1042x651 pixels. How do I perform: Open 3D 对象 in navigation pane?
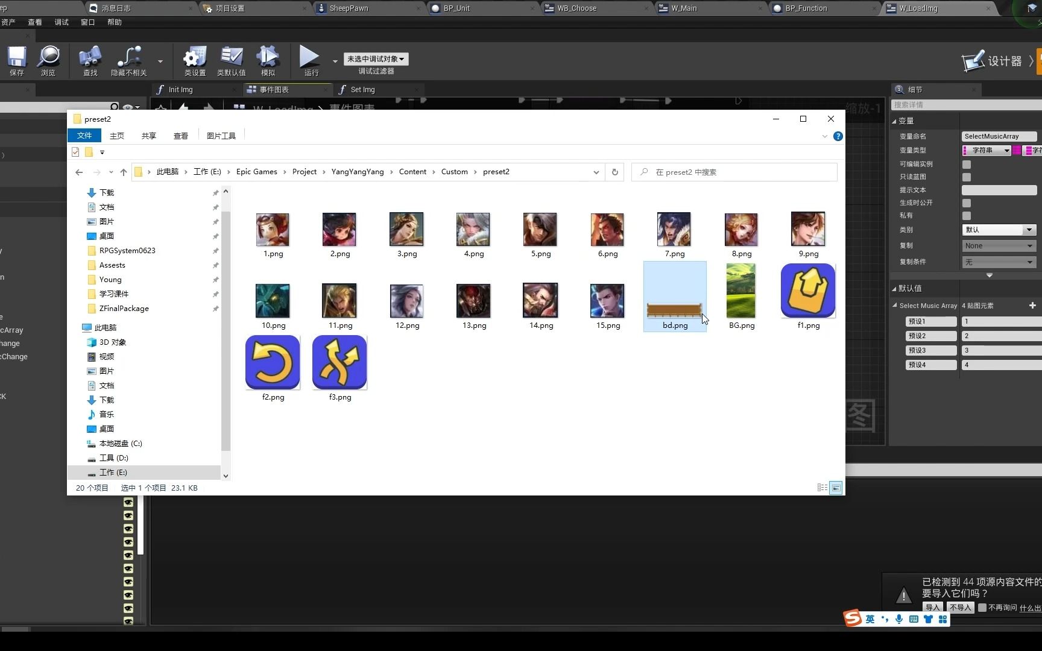[113, 342]
